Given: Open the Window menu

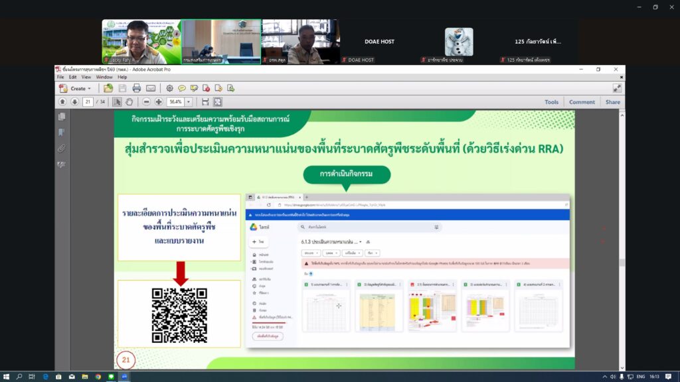Looking at the screenshot, I should click(104, 77).
